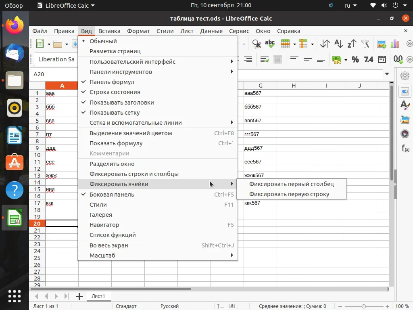
Task: Uncheck "Показывать сетку" in the menu
Action: tap(115, 113)
